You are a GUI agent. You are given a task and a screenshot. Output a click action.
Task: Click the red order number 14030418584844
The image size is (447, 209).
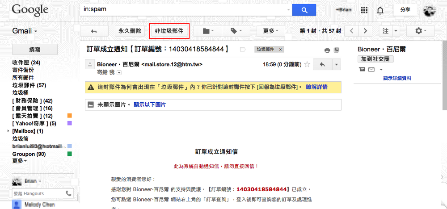point(261,189)
